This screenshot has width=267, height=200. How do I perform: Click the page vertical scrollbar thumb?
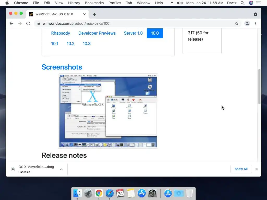click(x=259, y=86)
